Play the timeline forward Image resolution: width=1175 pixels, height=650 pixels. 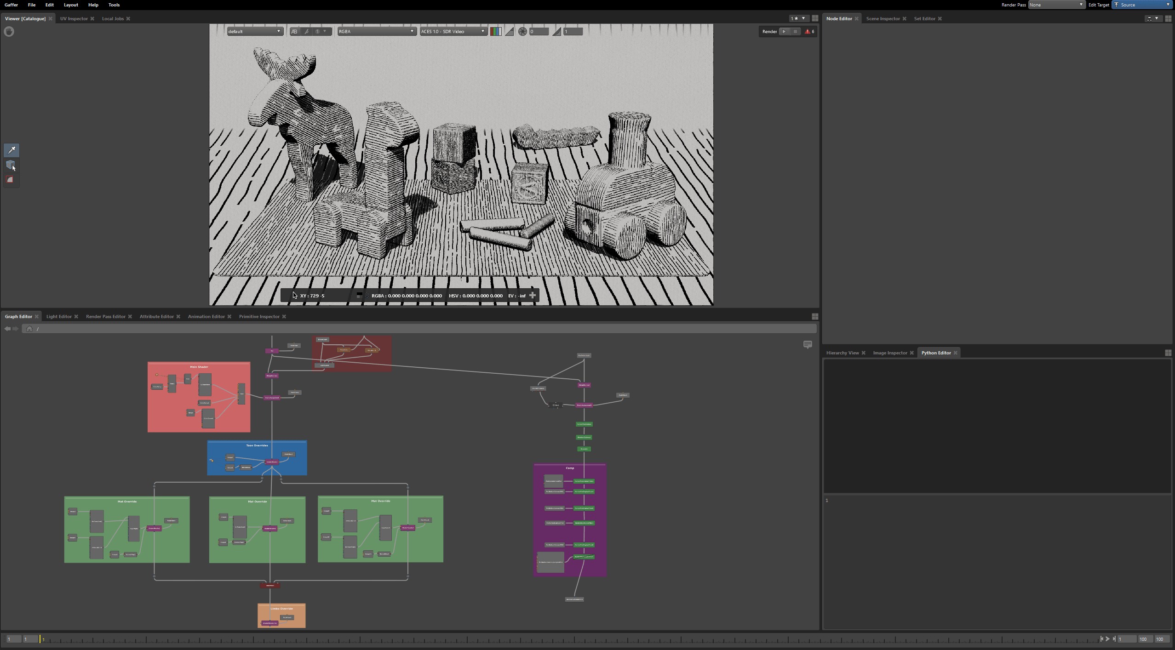coord(1107,639)
